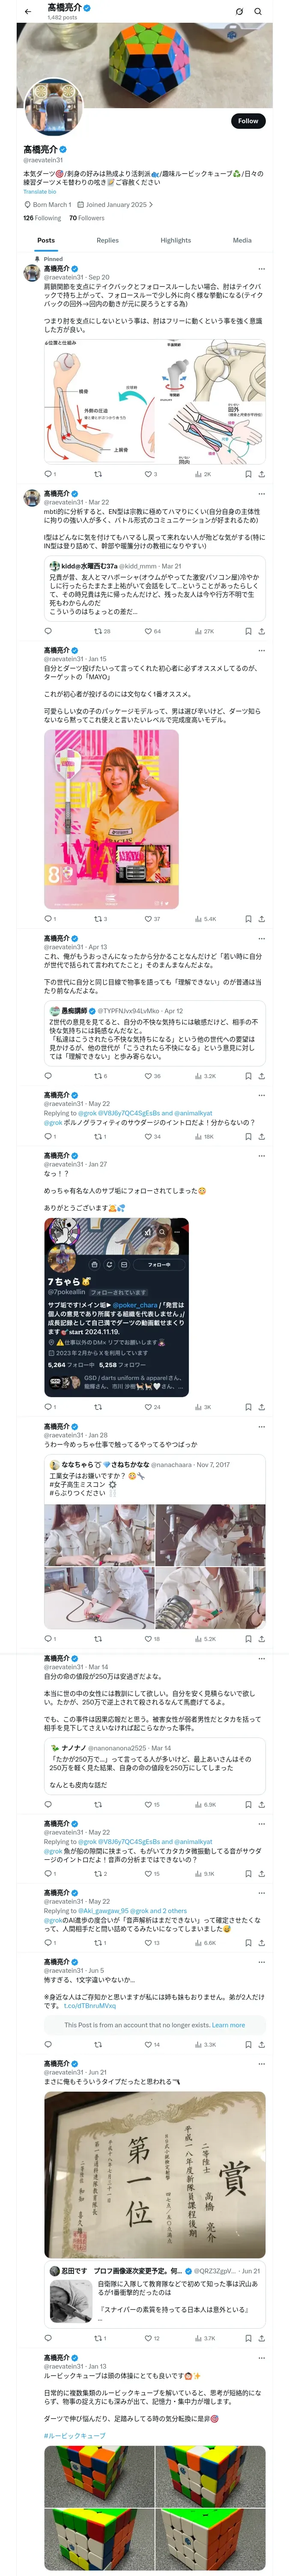Screen dimensions: 289x2576
Task: Switch to the Replies tab
Action: pyautogui.click(x=107, y=240)
